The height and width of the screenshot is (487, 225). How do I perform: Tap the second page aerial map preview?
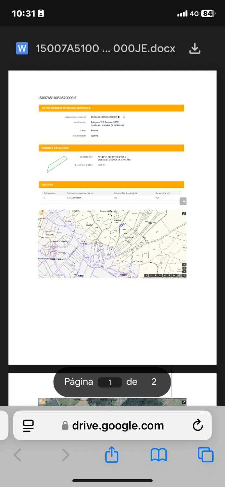point(112,402)
